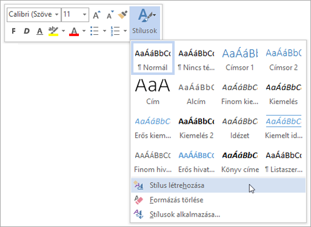Image resolution: width=311 pixels, height=227 pixels.
Task: Apply the Kiemelt id... style
Action: pos(283,126)
